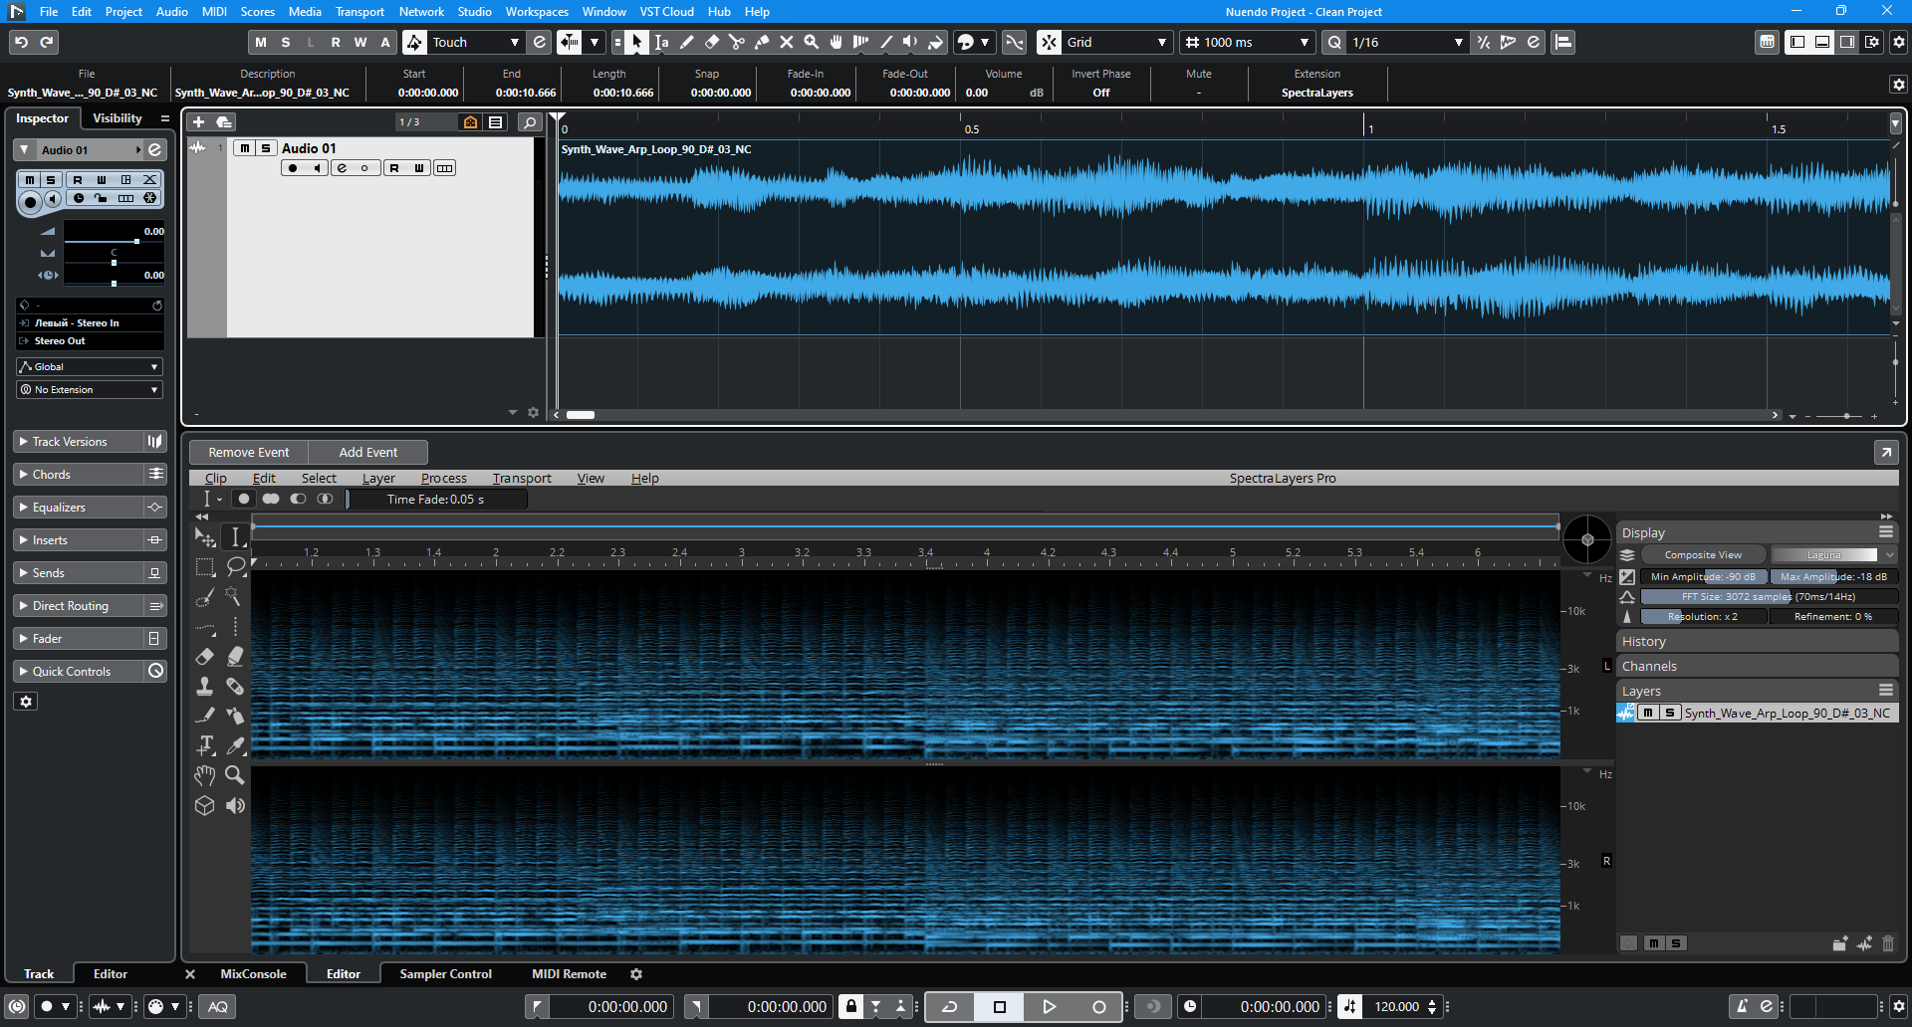Image resolution: width=1912 pixels, height=1027 pixels.
Task: Expand the Track Versions section
Action: click(80, 442)
